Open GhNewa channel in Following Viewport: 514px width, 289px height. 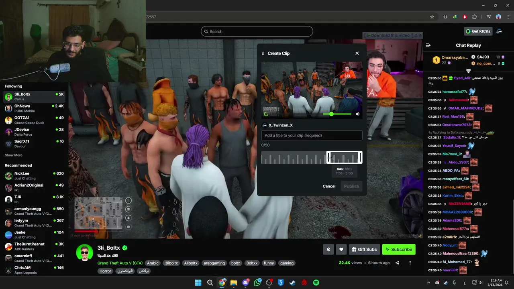[34, 108]
